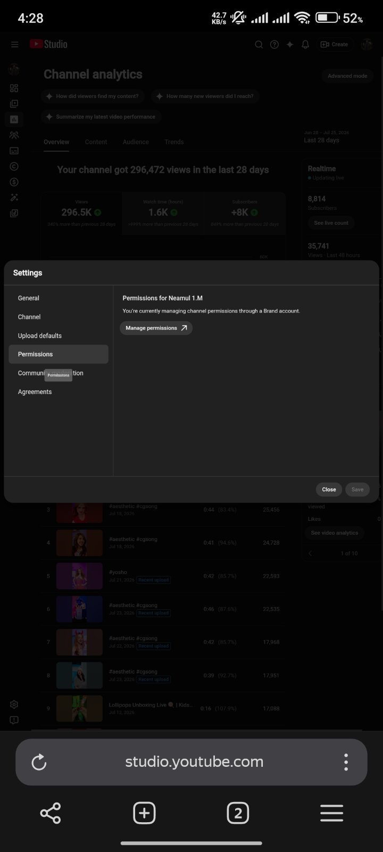Close the Settings dialog

coord(329,489)
